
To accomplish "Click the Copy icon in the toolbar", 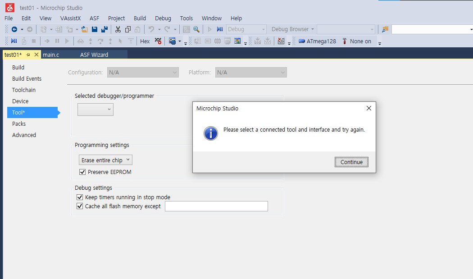I will (x=128, y=29).
